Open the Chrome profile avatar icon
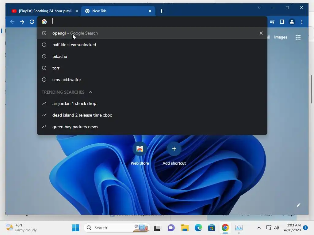Screen dimensions: 314x235 [292, 22]
